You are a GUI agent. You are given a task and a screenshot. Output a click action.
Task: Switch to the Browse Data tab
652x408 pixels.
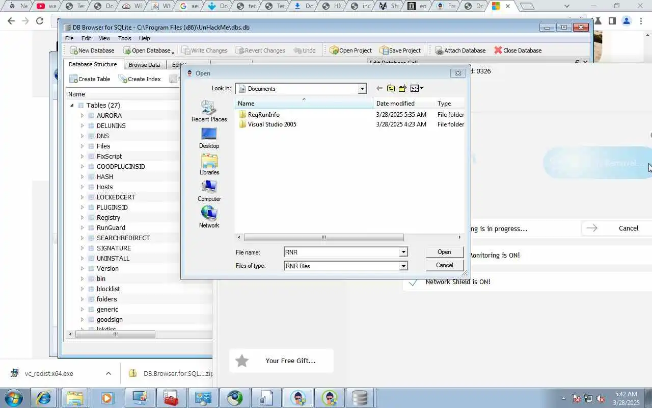(144, 65)
